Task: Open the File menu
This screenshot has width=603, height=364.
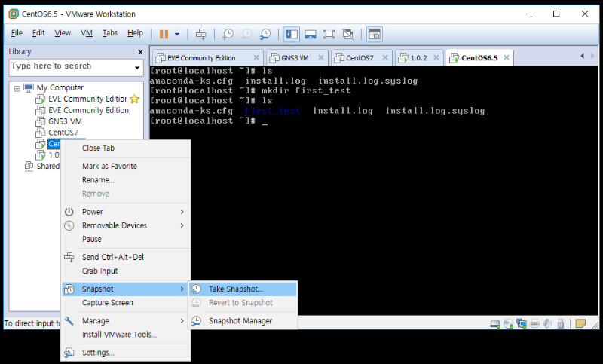Action: click(x=17, y=33)
